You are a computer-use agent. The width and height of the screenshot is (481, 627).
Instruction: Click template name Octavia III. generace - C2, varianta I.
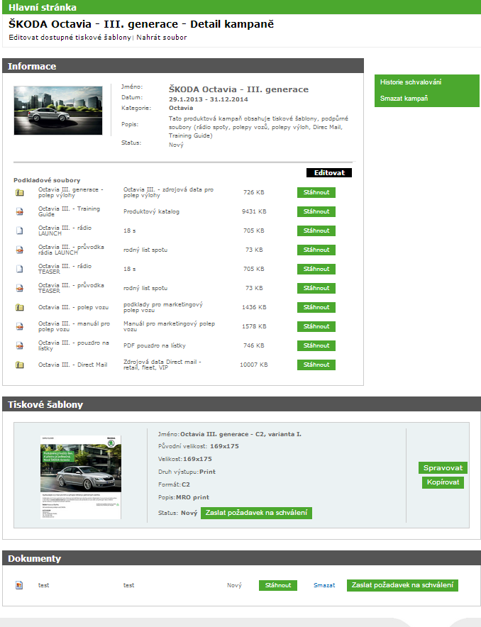240,434
